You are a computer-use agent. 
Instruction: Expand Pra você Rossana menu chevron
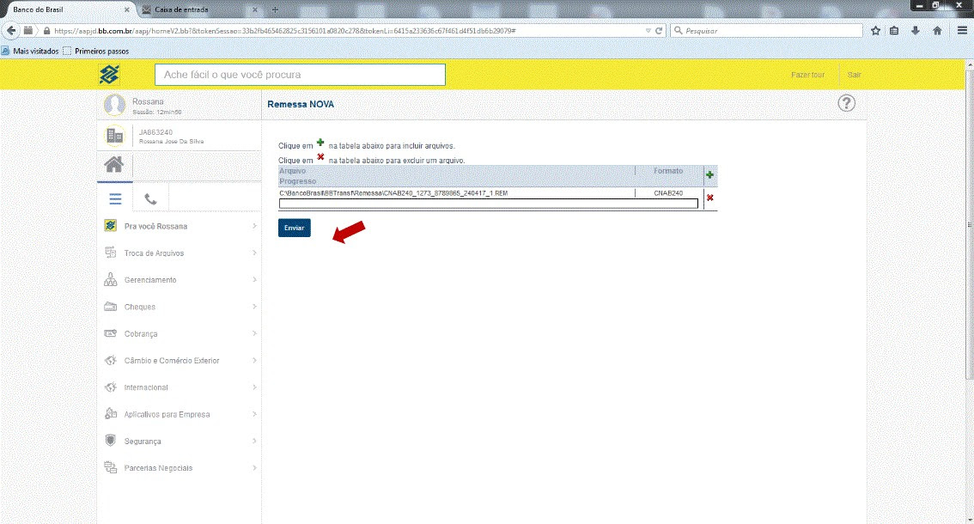tap(254, 226)
